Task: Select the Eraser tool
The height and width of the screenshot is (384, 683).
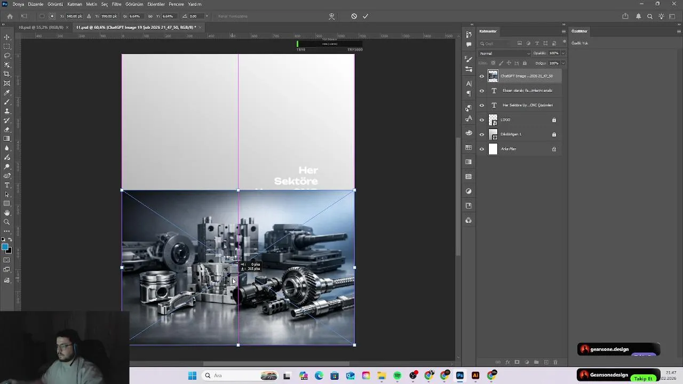Action: 7,130
